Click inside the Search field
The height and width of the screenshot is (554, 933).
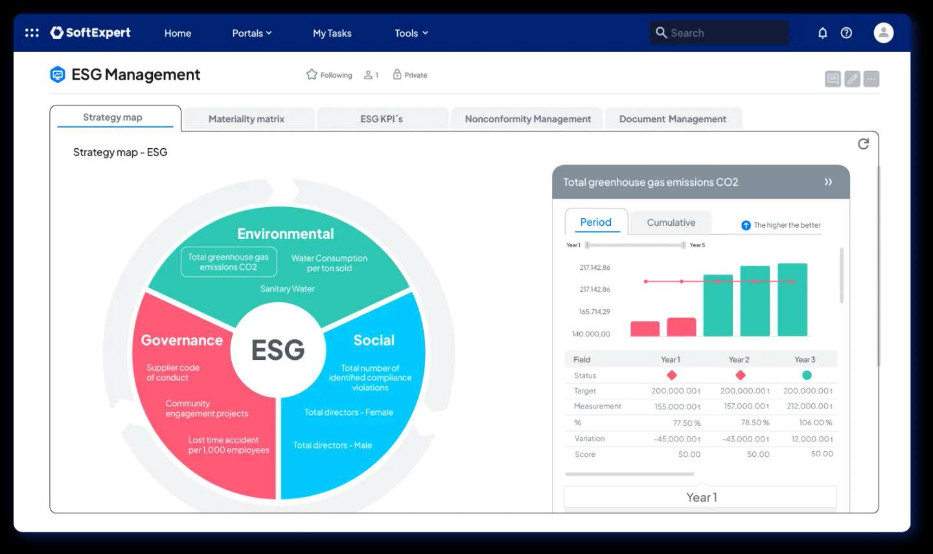(x=718, y=32)
